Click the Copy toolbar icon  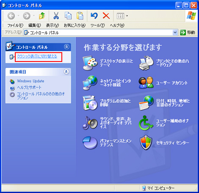(x=68, y=16)
